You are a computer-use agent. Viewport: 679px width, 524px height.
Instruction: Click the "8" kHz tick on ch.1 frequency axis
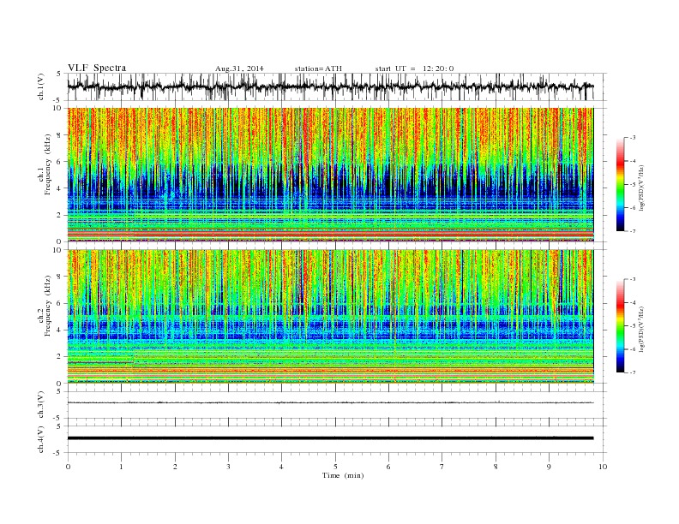(x=60, y=135)
